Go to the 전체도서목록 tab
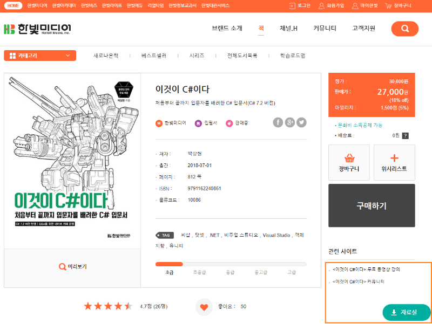432x324 pixels. tap(242, 56)
